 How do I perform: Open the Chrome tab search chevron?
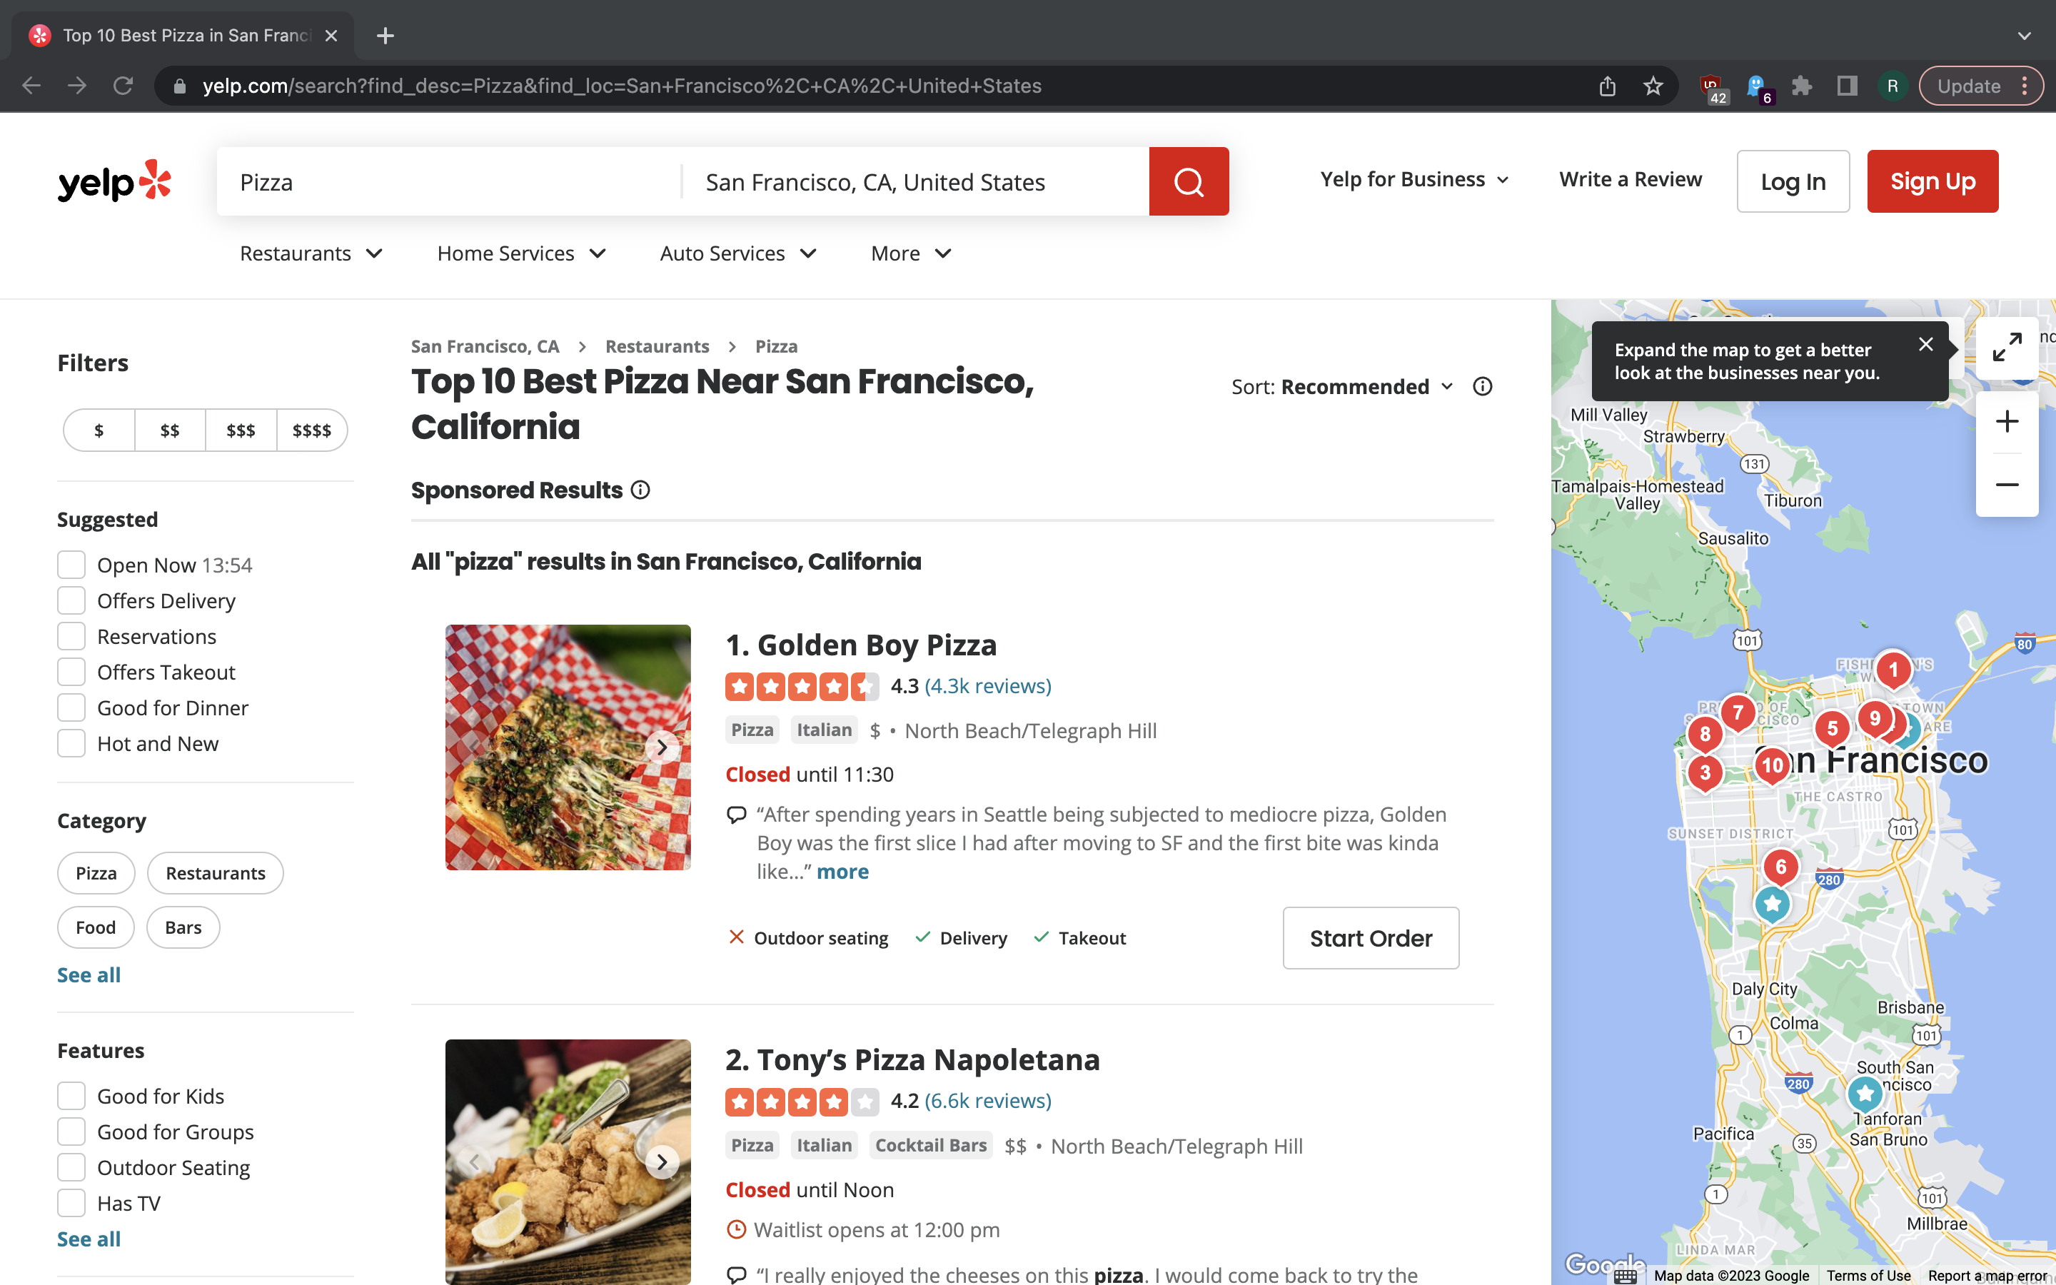point(2025,36)
